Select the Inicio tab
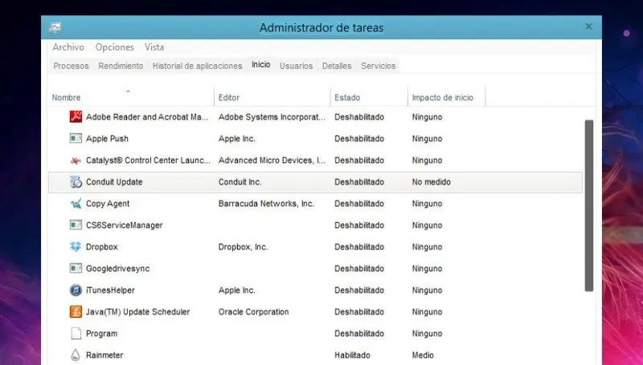The image size is (643, 365). point(260,65)
